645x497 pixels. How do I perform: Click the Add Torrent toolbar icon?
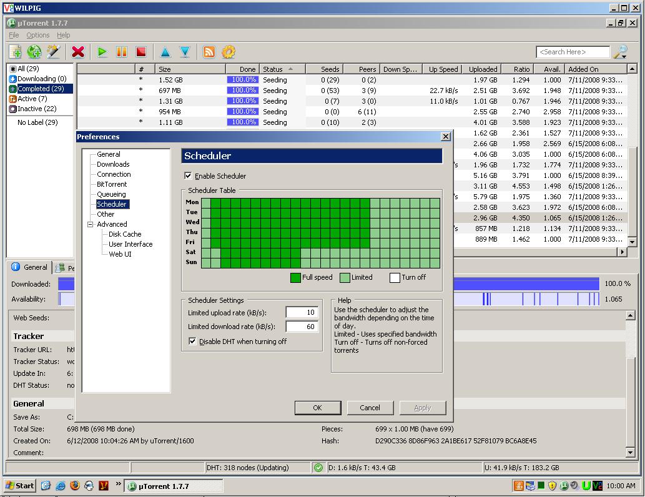tap(16, 52)
